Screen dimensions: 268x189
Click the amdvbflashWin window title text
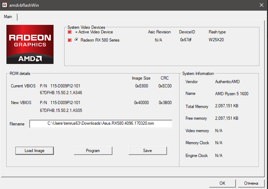pos(24,5)
